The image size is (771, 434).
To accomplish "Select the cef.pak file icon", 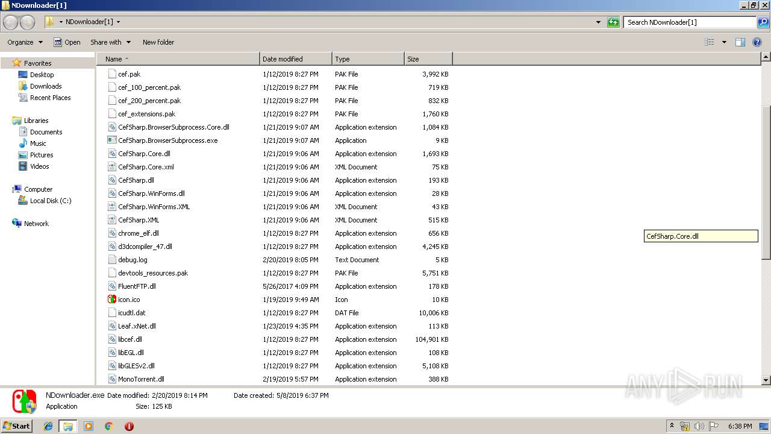I will [x=112, y=74].
